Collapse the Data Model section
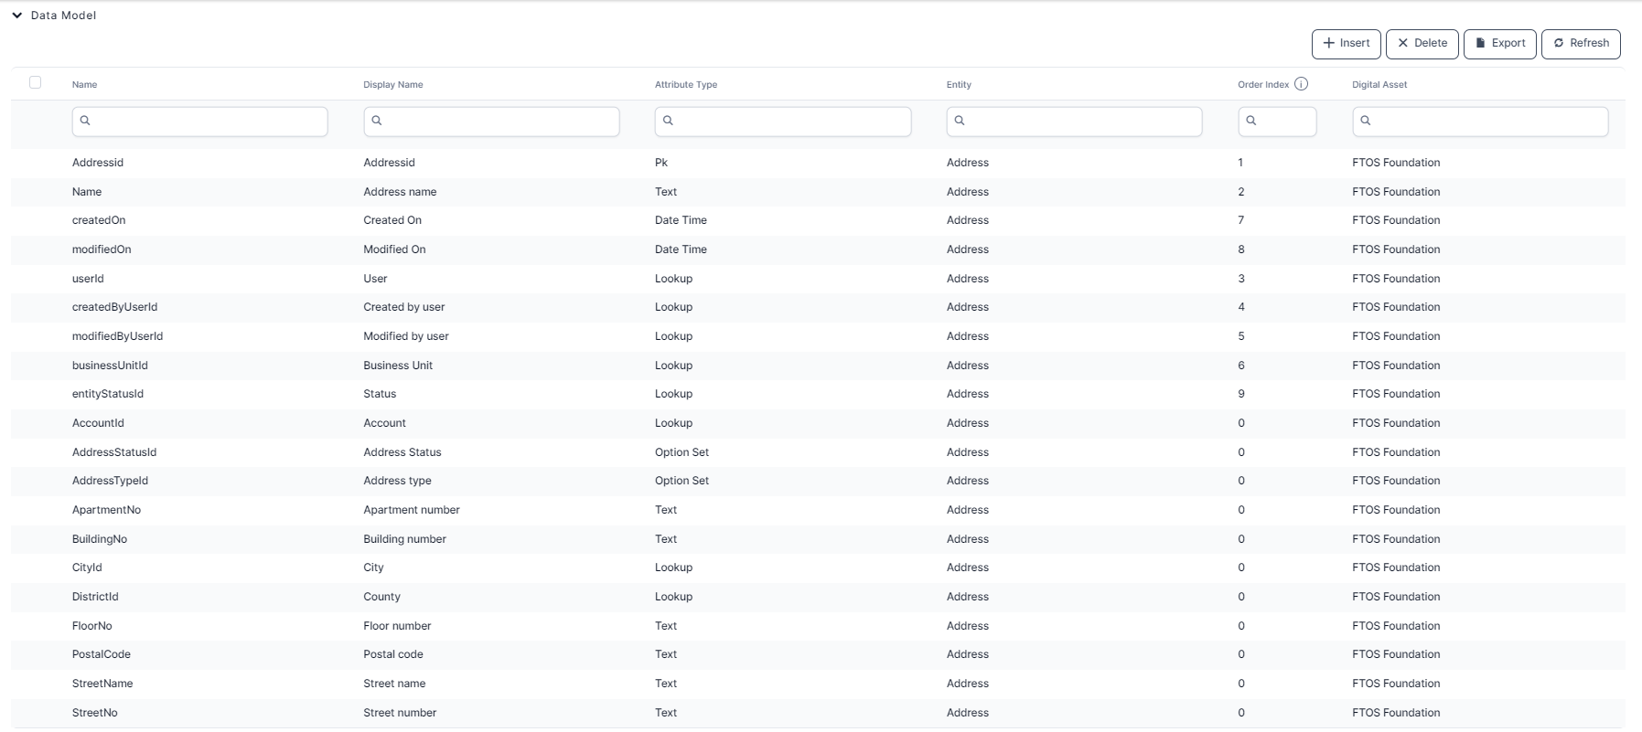The image size is (1642, 732). [17, 16]
